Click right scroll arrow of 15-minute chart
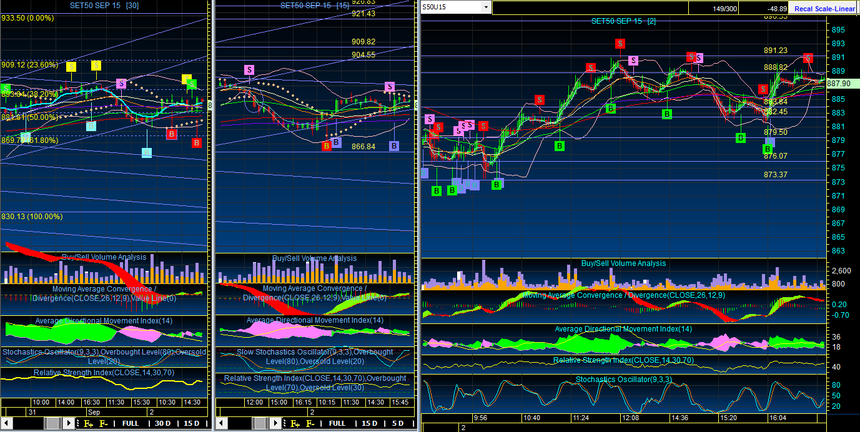Image resolution: width=860 pixels, height=432 pixels. coord(275,423)
